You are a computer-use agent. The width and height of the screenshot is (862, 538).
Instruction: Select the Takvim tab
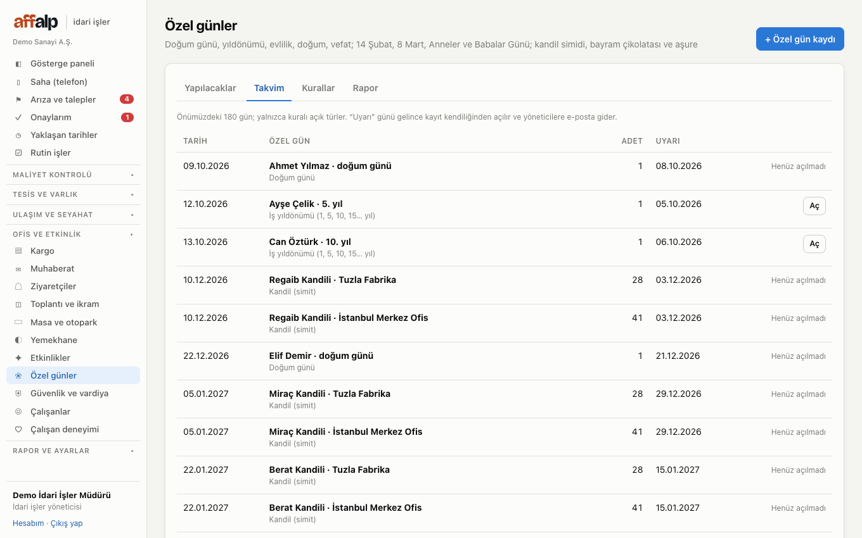point(269,88)
